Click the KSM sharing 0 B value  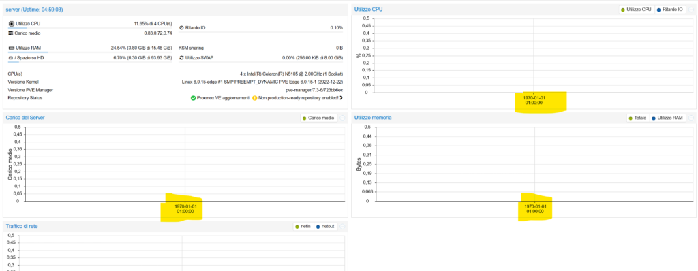[x=339, y=48]
